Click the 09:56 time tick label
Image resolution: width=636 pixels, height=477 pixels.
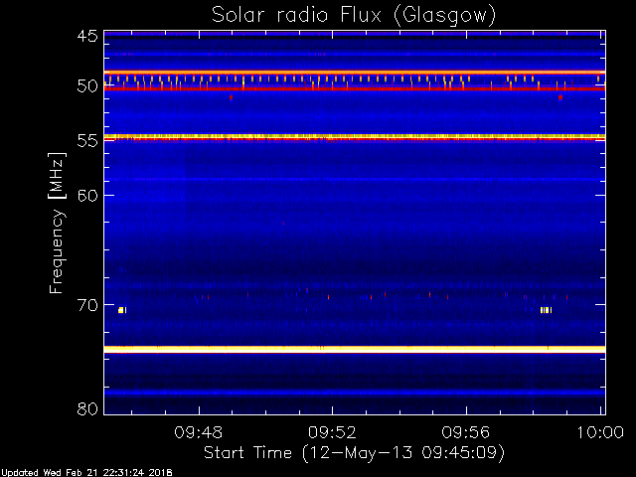pos(466,432)
